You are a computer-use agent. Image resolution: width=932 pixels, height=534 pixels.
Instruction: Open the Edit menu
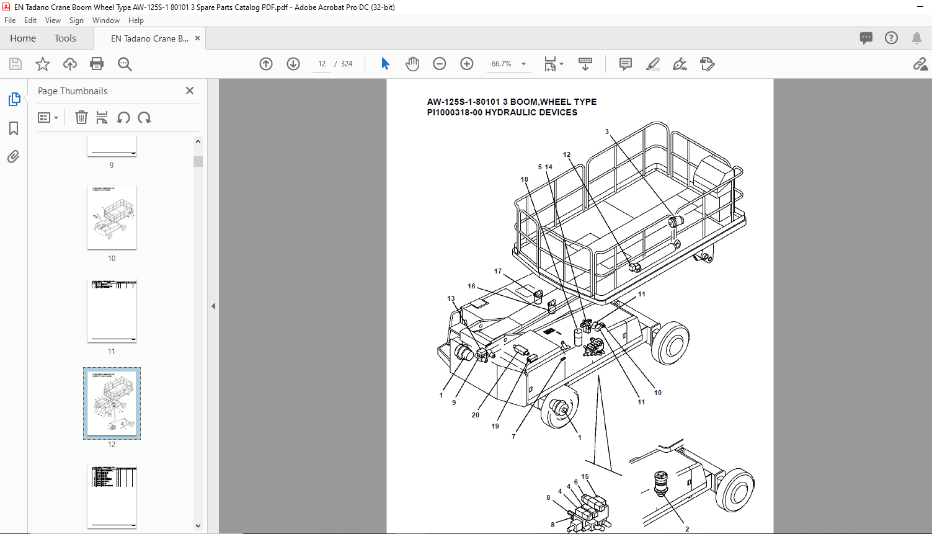click(30, 20)
